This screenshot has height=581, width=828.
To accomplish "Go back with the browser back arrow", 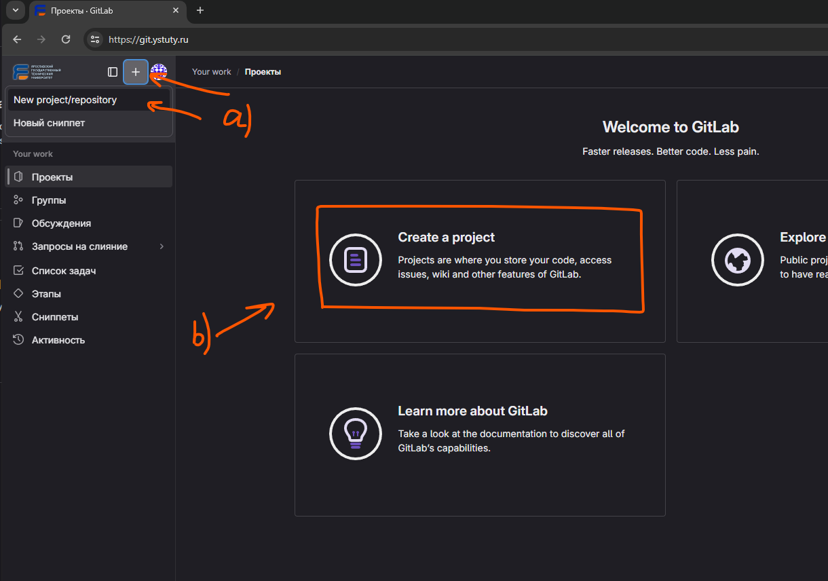I will point(18,39).
